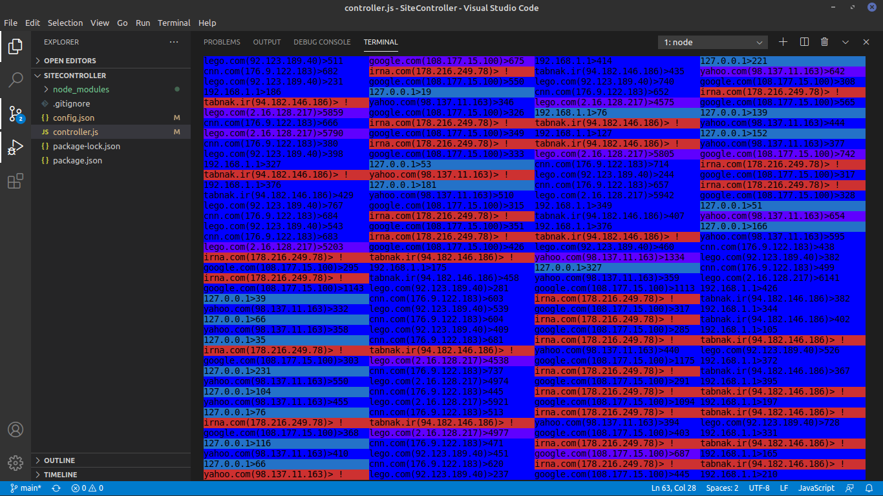Open controller.js in explorer
The width and height of the screenshot is (883, 496).
point(111,132)
